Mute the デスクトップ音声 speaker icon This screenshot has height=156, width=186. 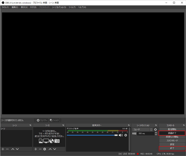(x=121, y=135)
